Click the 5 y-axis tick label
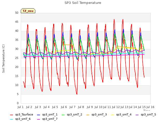This screenshot has width=166, height=124. 18,94
